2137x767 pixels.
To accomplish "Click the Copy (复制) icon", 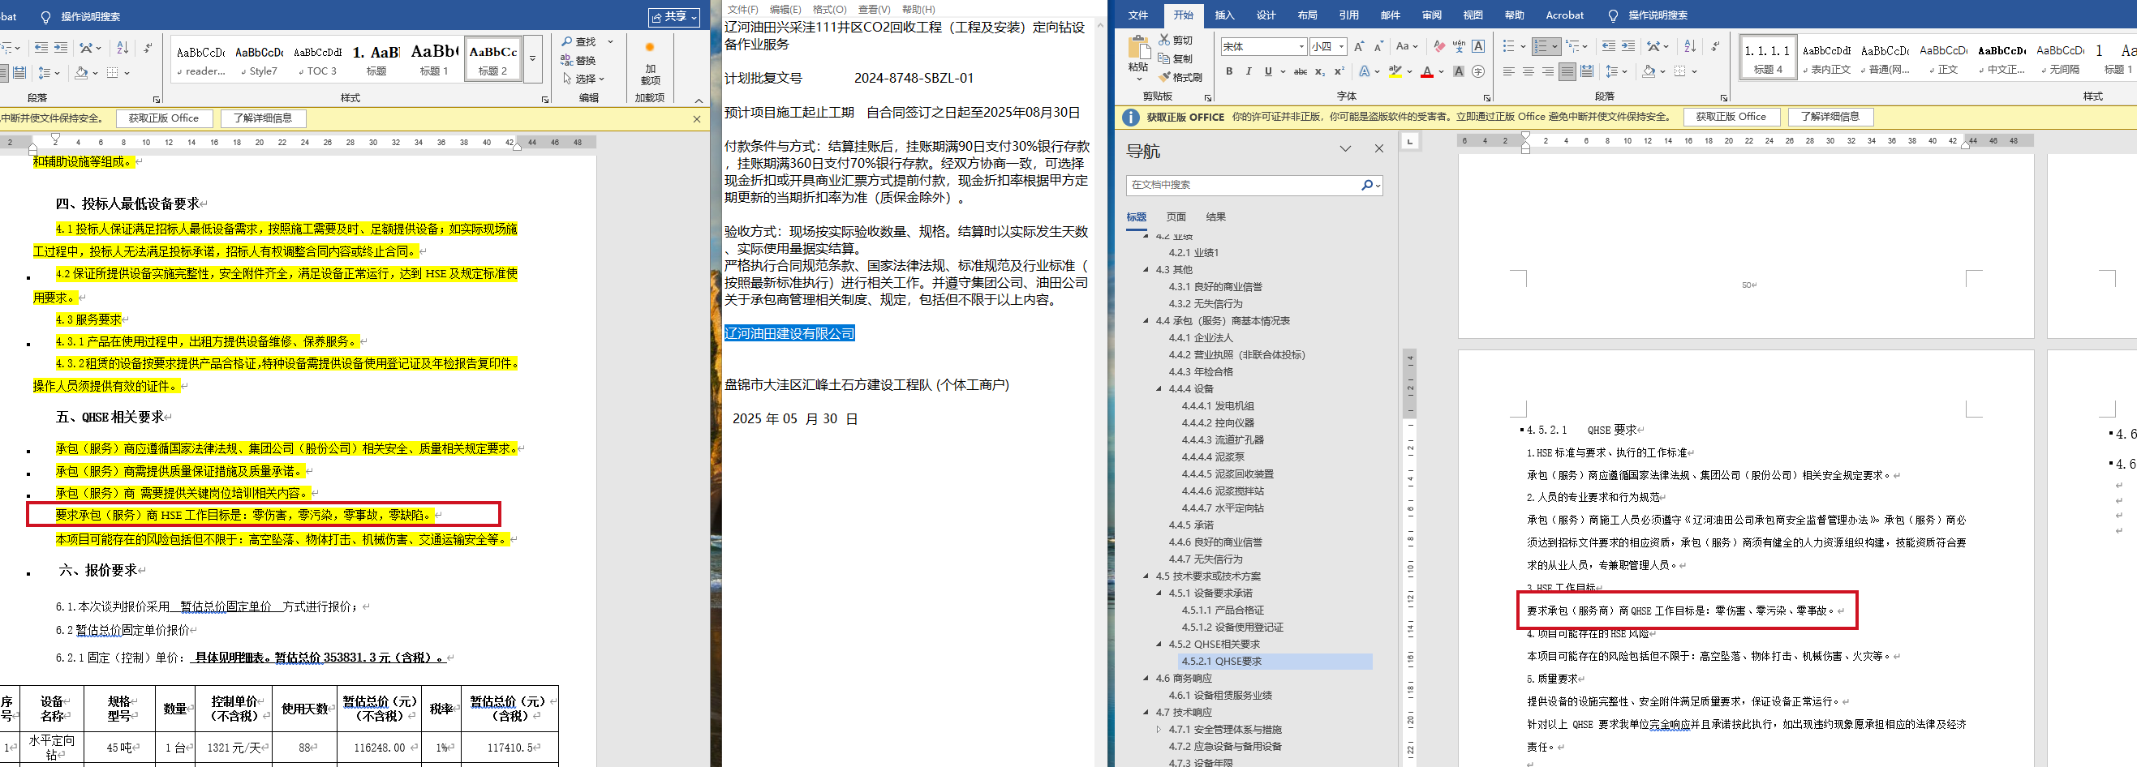I will [x=1165, y=59].
